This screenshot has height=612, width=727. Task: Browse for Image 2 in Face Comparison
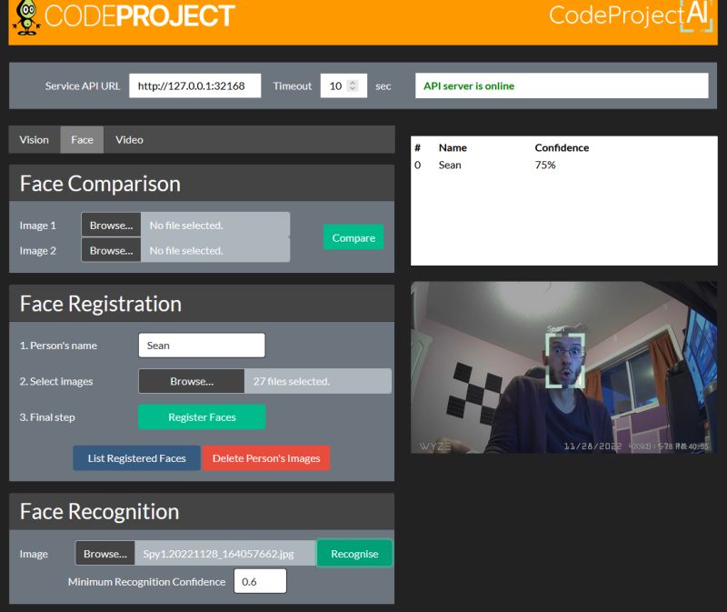coord(110,250)
